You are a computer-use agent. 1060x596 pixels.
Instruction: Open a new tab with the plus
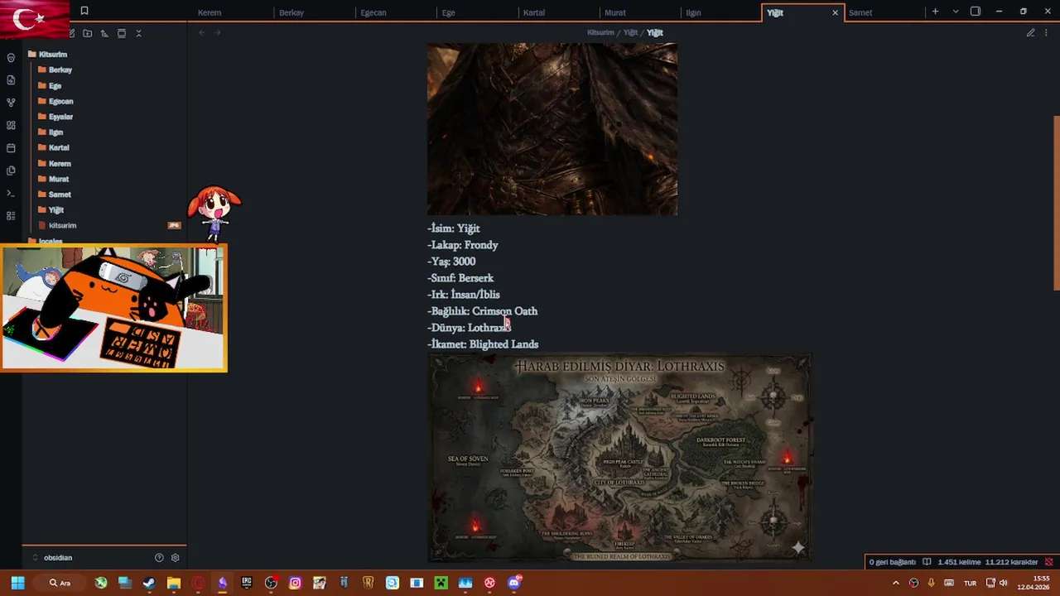pyautogui.click(x=935, y=12)
